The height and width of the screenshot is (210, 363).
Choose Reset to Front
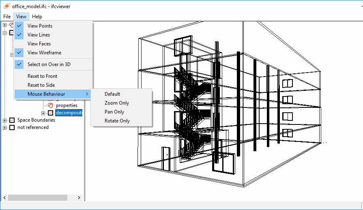[x=53, y=76]
